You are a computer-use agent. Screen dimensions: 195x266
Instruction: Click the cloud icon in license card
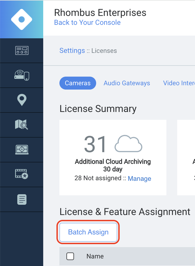(x=128, y=144)
